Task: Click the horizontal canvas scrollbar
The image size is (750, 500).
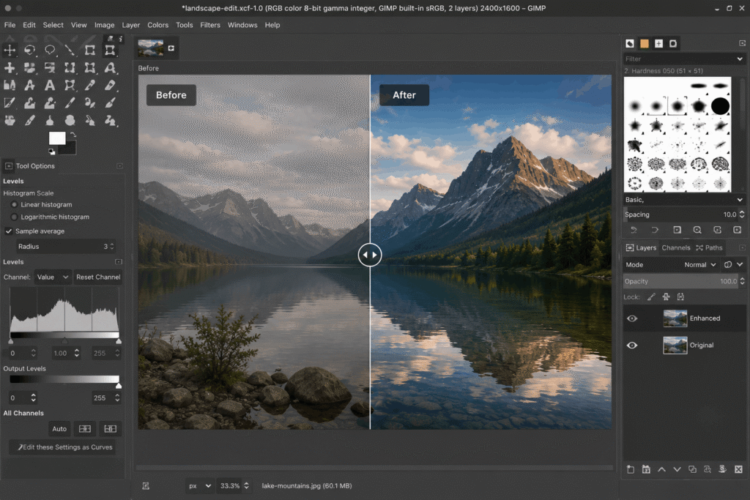Action: (374, 468)
